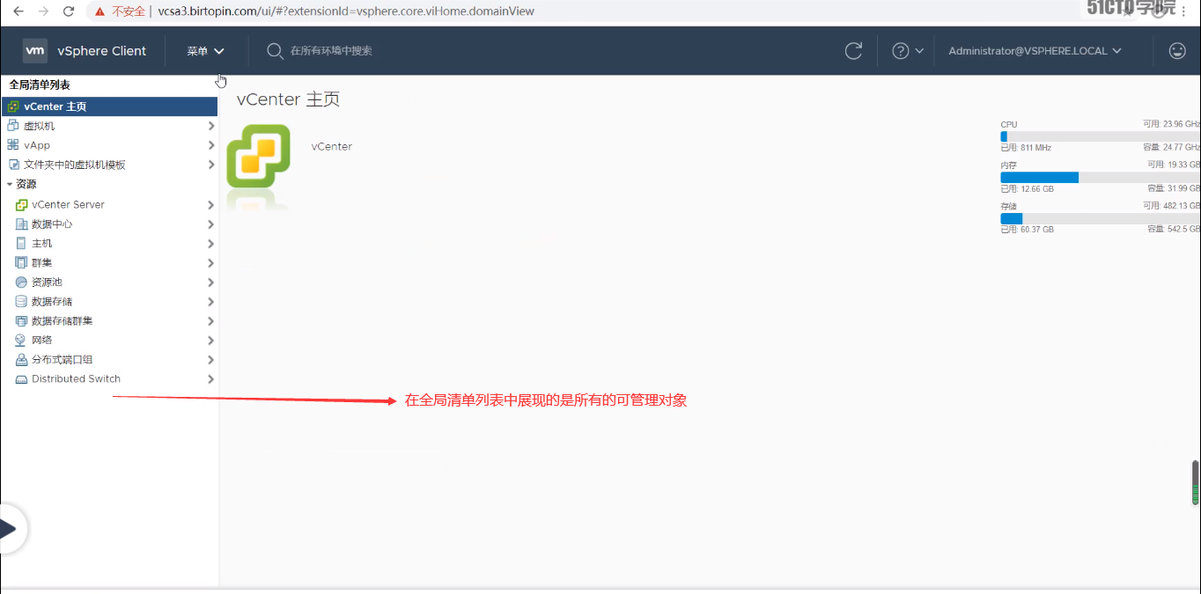This screenshot has height=594, width=1201.
Task: Expand the Distributed Switch chevron
Action: click(x=210, y=379)
